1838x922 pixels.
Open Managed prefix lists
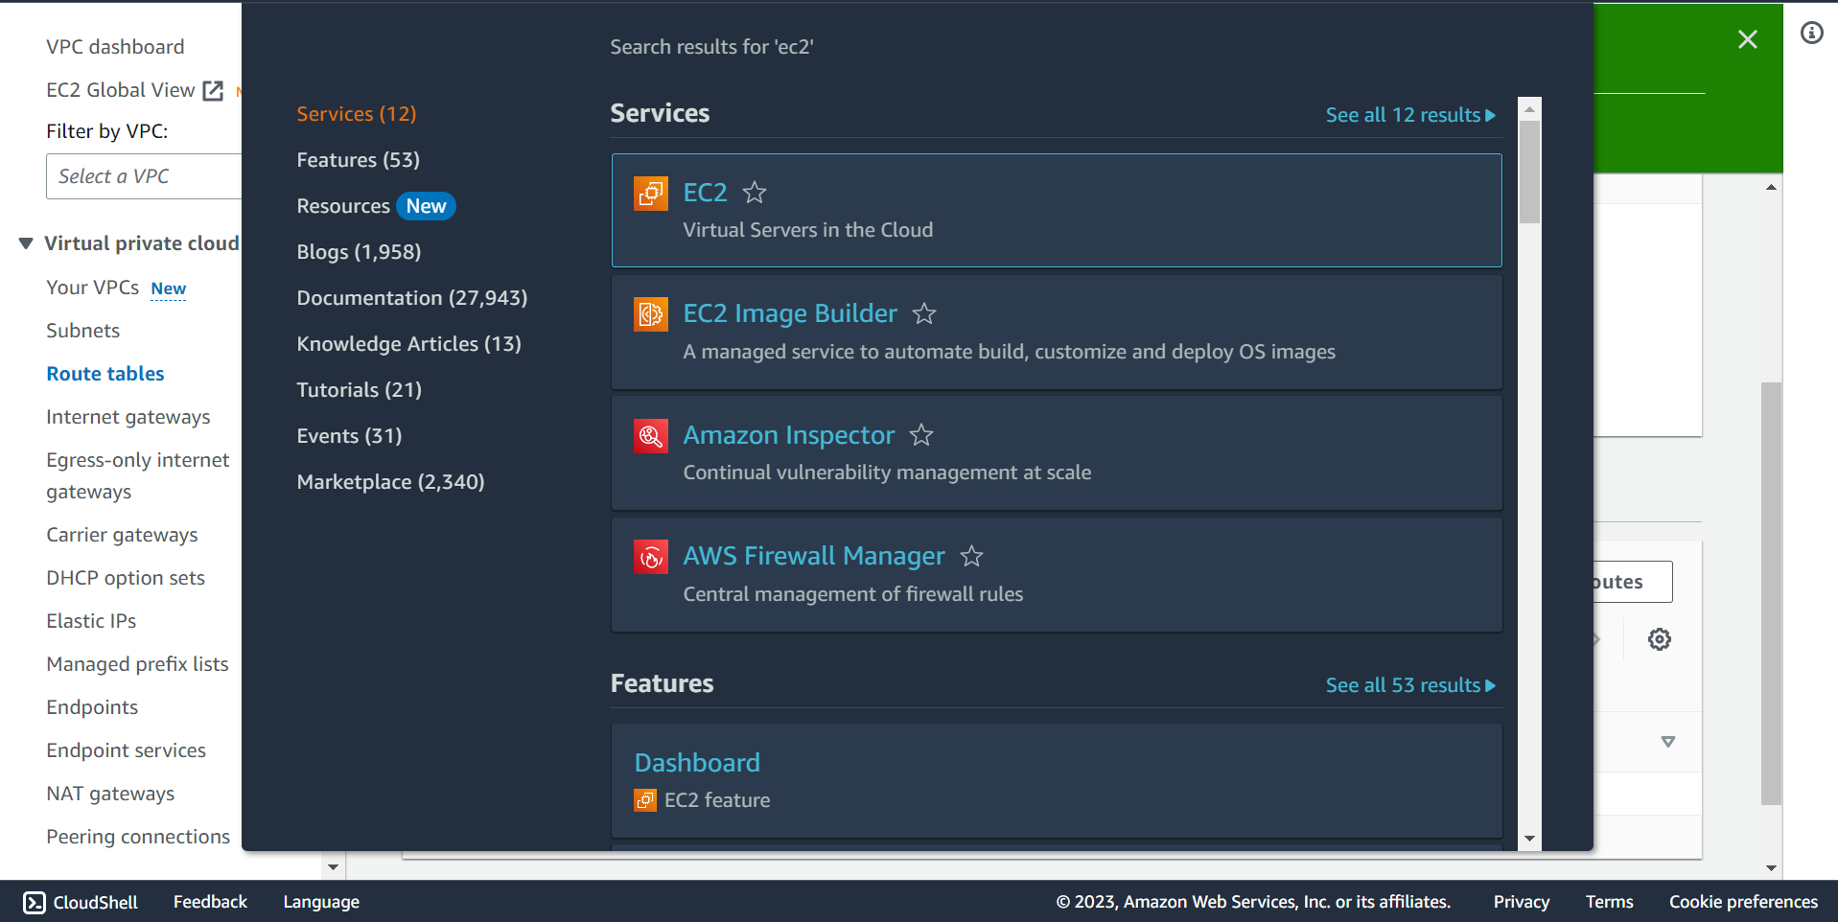coord(138,664)
